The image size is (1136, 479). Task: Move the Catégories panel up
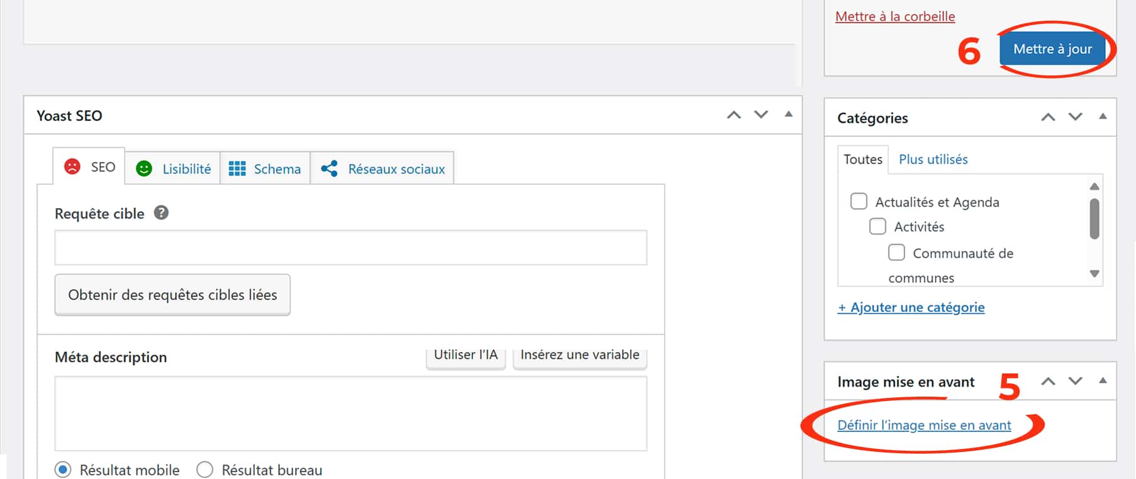click(1048, 117)
